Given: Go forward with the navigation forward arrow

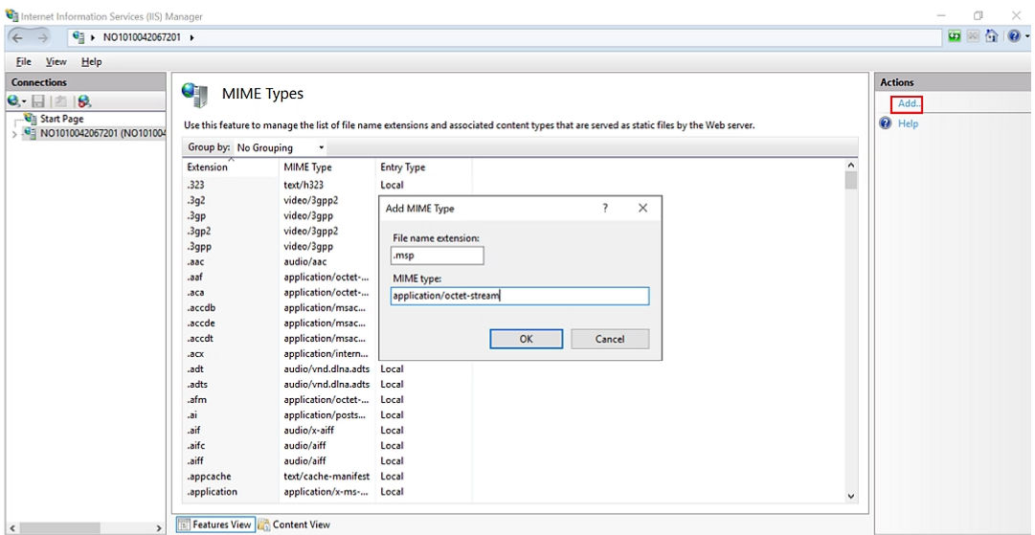Looking at the screenshot, I should [x=44, y=37].
